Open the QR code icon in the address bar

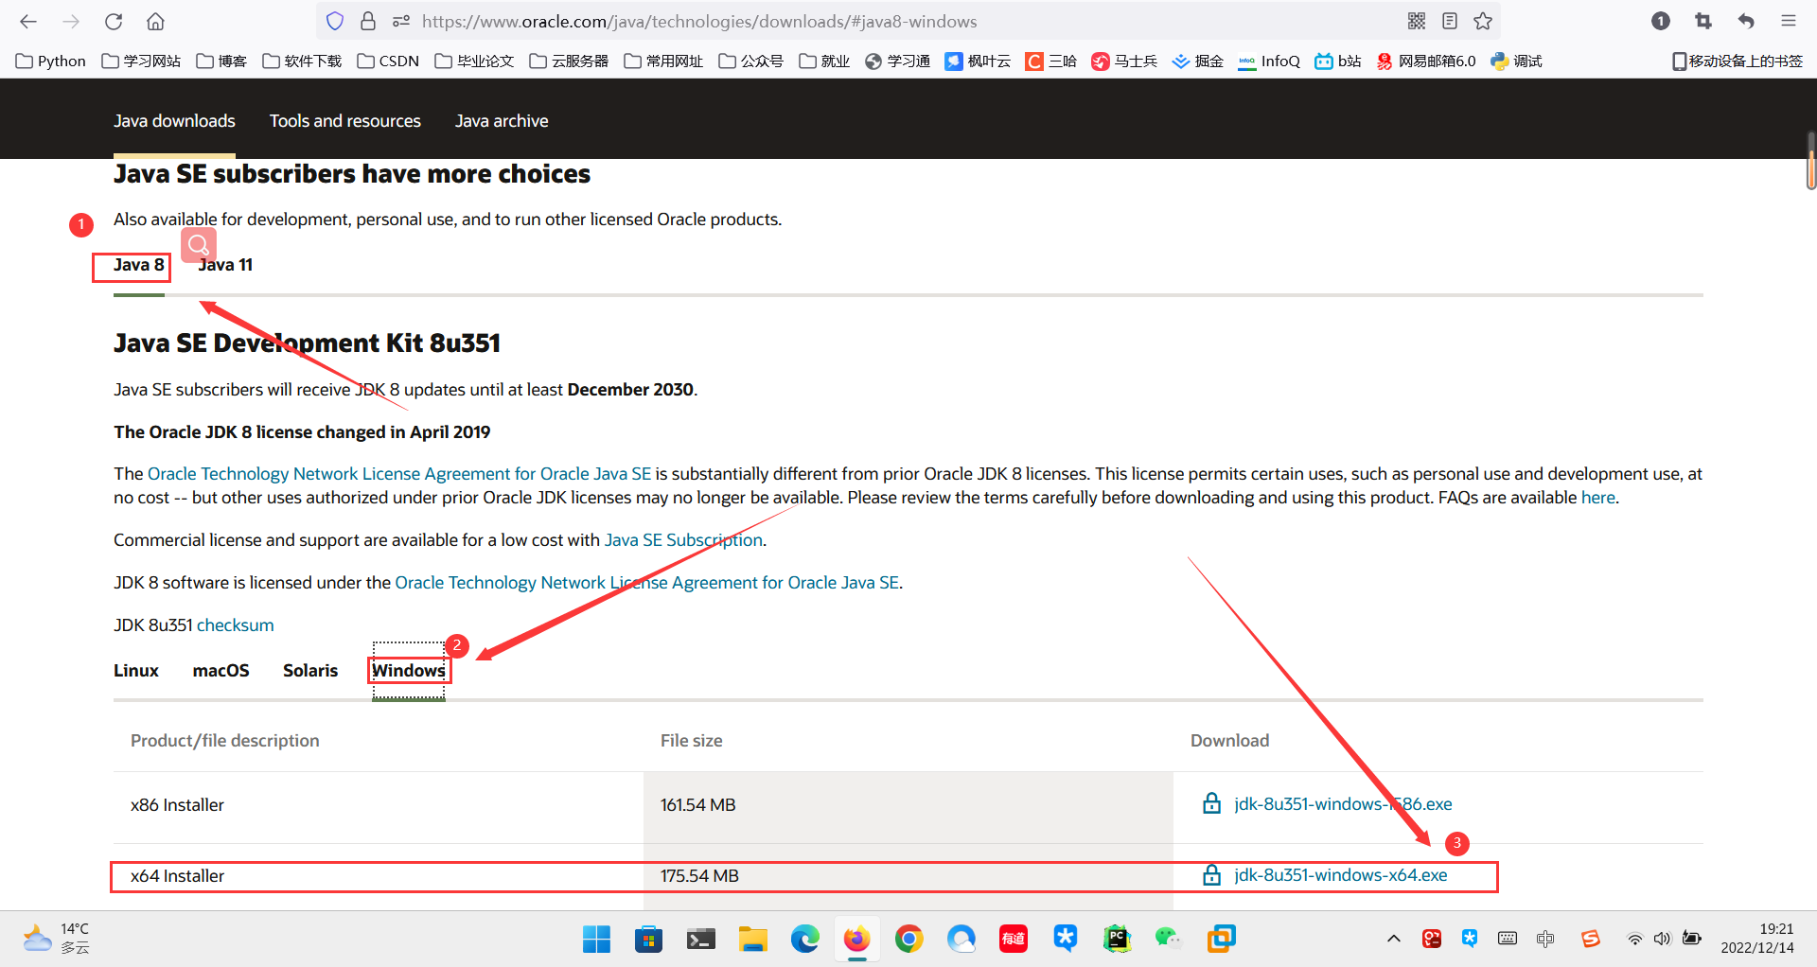coord(1417,21)
